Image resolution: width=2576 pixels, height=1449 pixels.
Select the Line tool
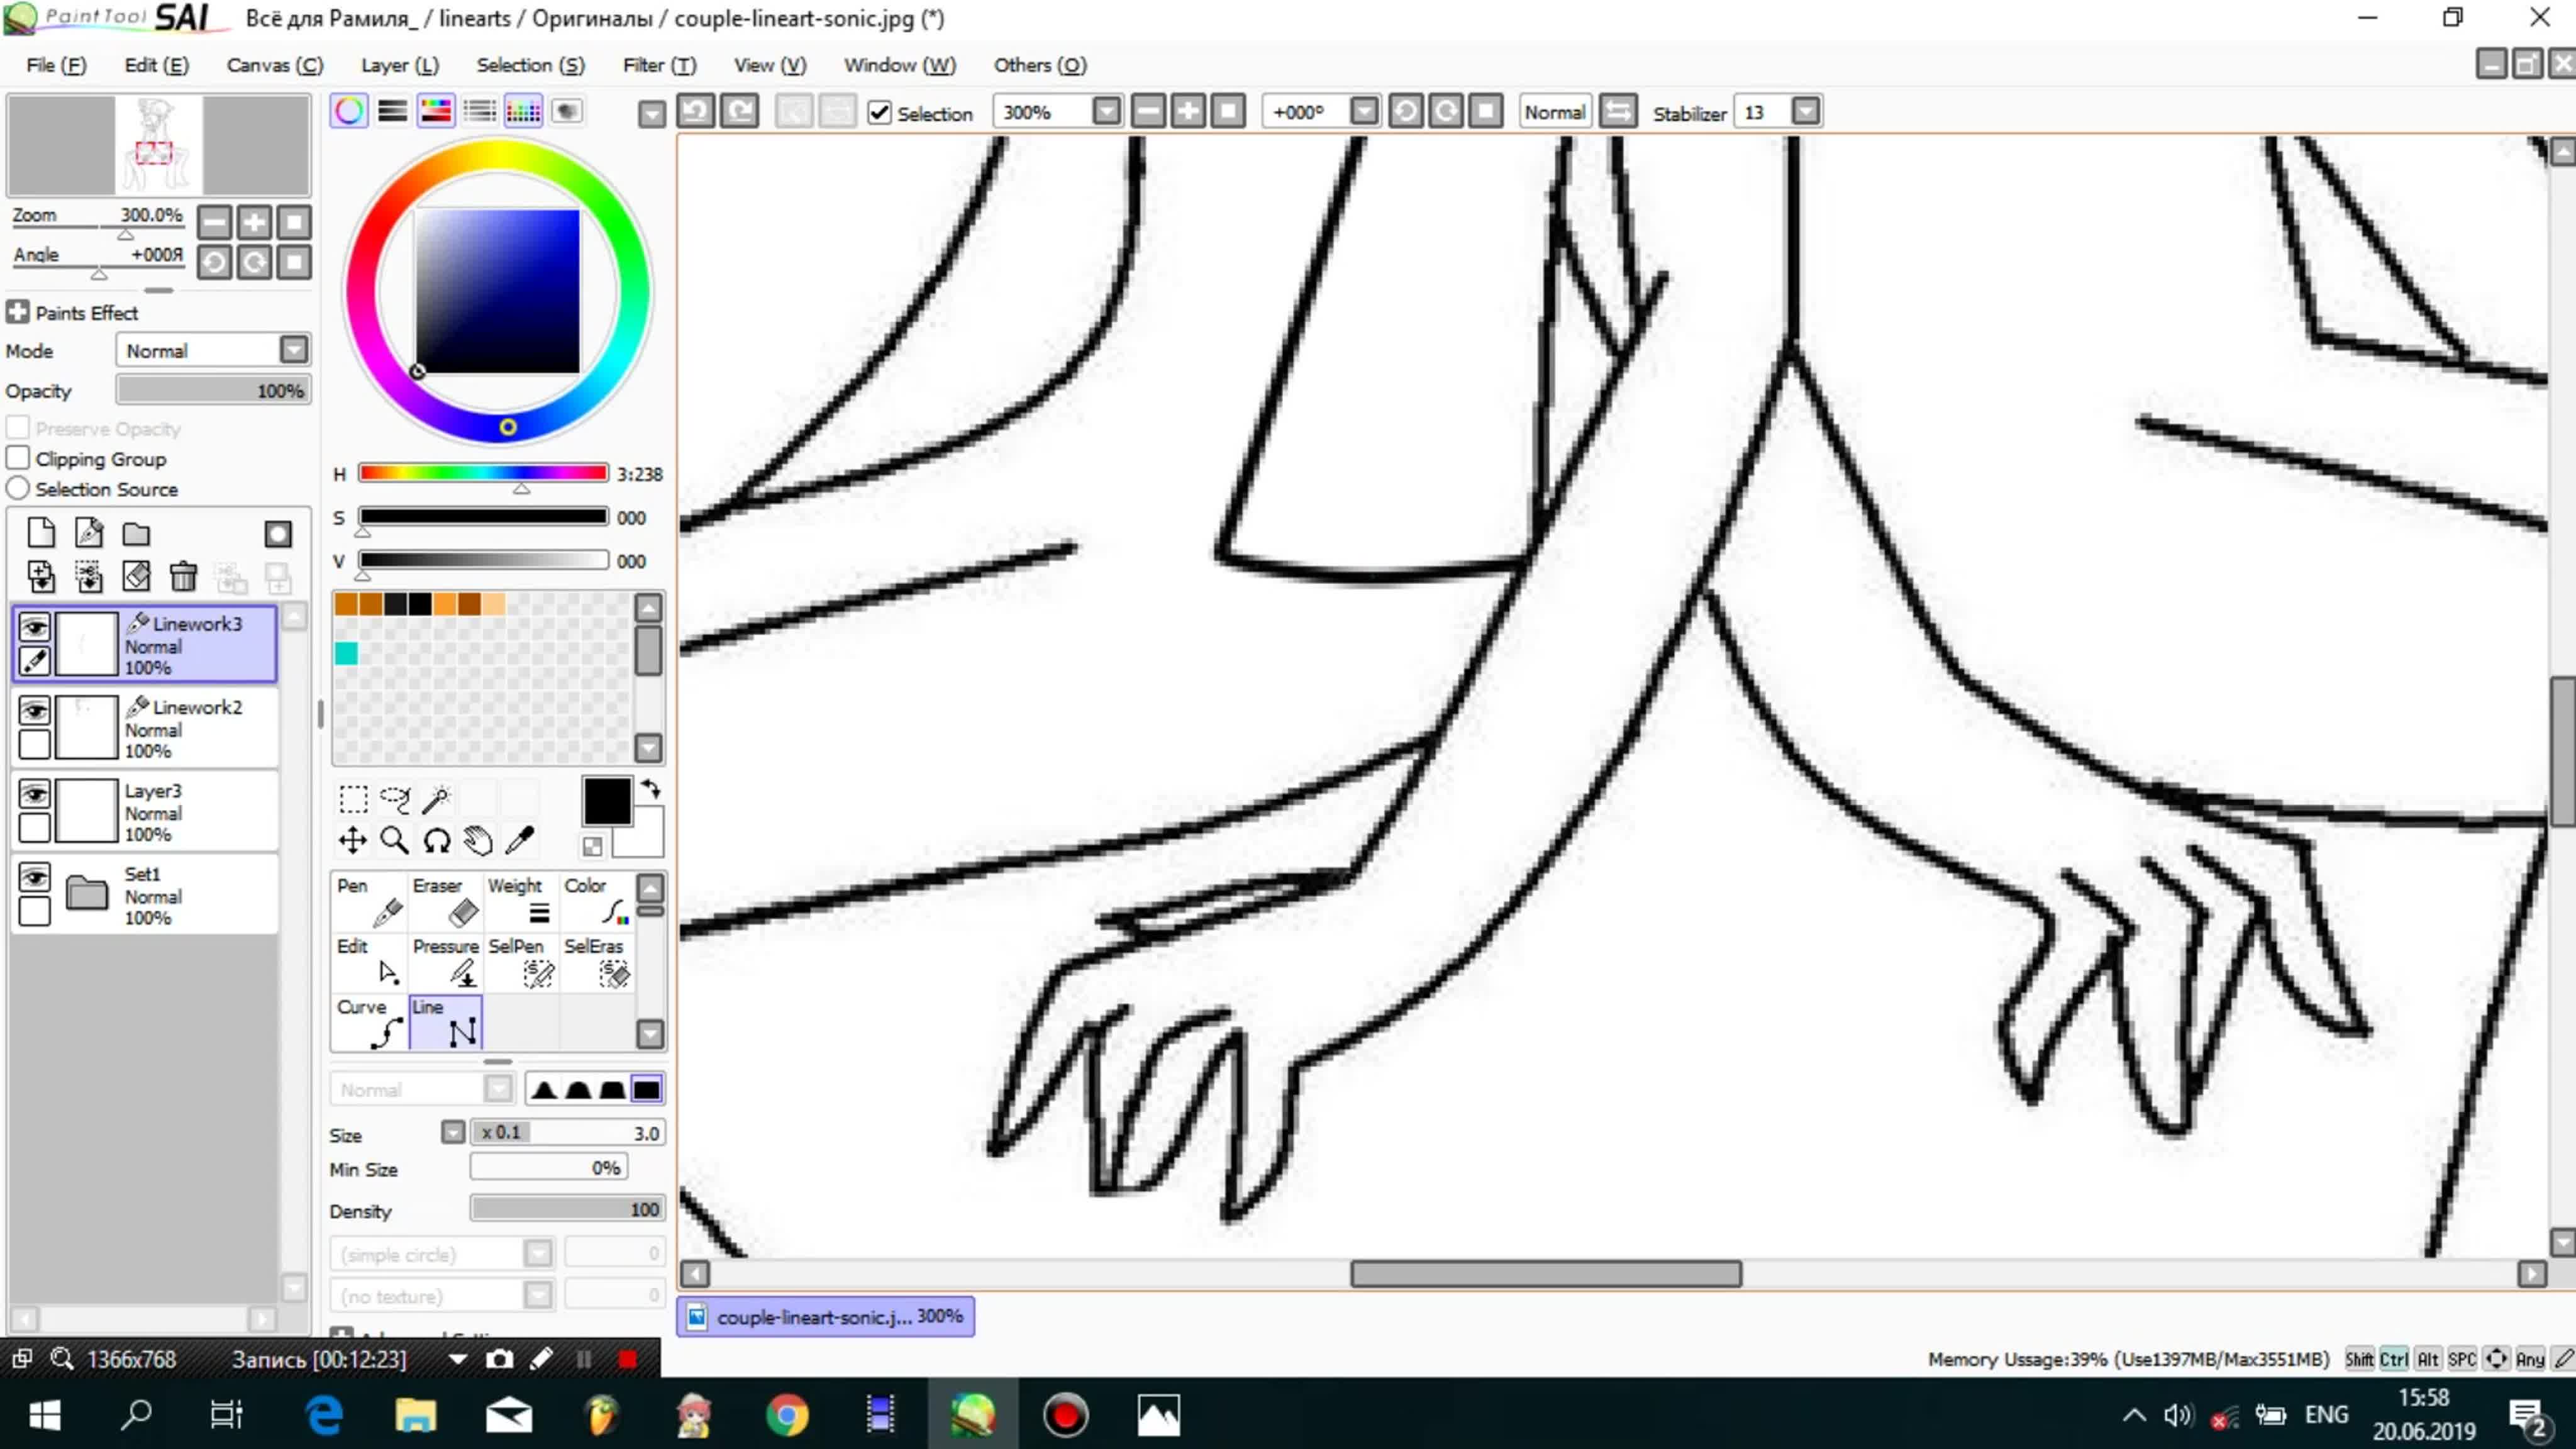(x=445, y=1022)
